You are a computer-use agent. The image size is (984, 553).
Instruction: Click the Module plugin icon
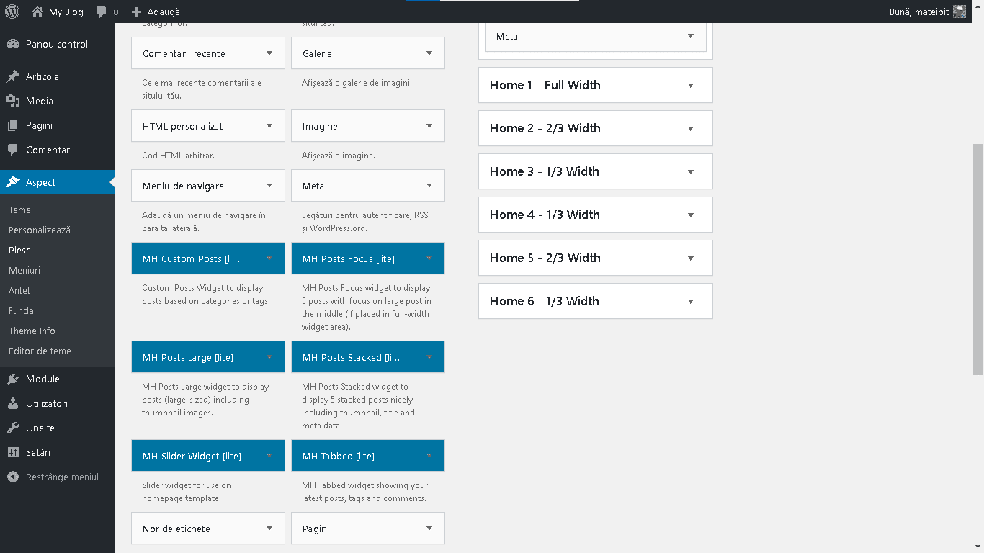click(x=13, y=379)
